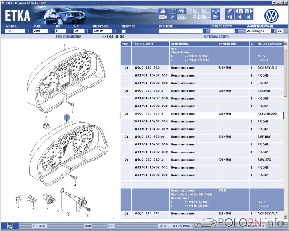
Task: Click the list panel icon below the printer
Action: point(163,17)
